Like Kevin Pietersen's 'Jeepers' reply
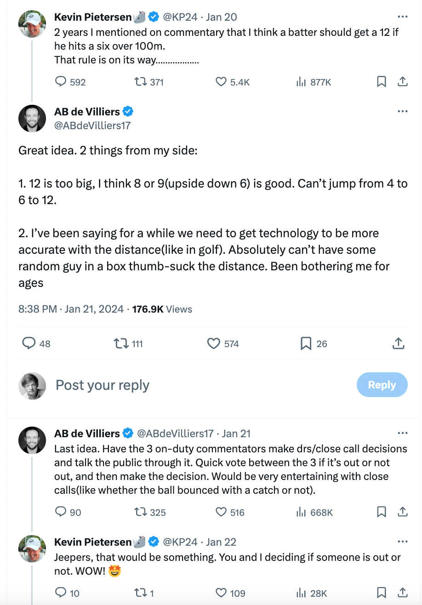The height and width of the screenshot is (605, 422). (x=221, y=593)
